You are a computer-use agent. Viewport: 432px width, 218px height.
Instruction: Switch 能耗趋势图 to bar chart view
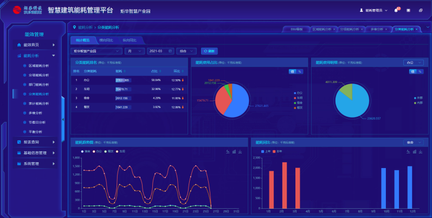click(x=234, y=151)
